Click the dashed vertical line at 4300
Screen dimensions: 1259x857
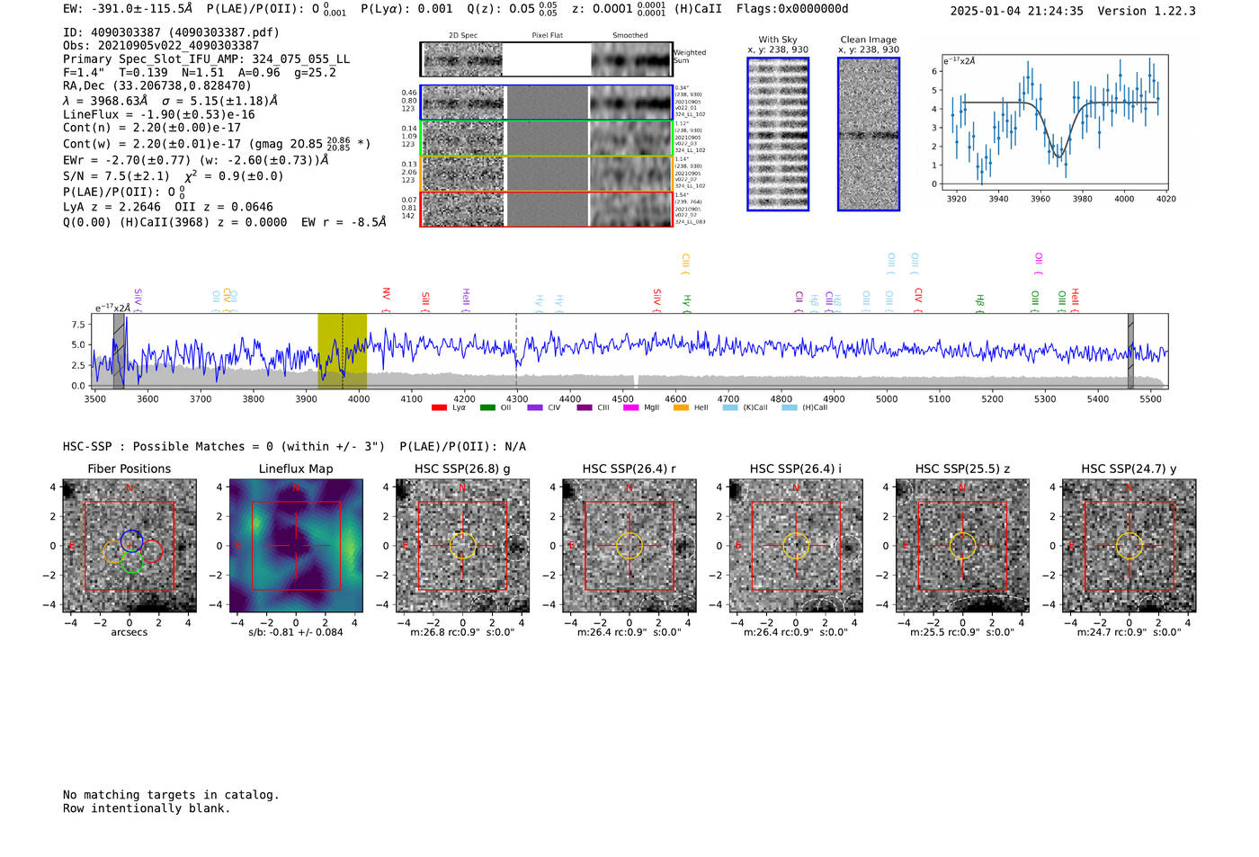click(516, 352)
